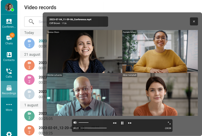
Task: Close the video player overlay
Action: (x=194, y=21)
